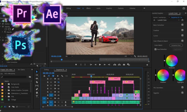The height and width of the screenshot is (112, 187).
Task: Step forward one frame
Action: (x=105, y=65)
